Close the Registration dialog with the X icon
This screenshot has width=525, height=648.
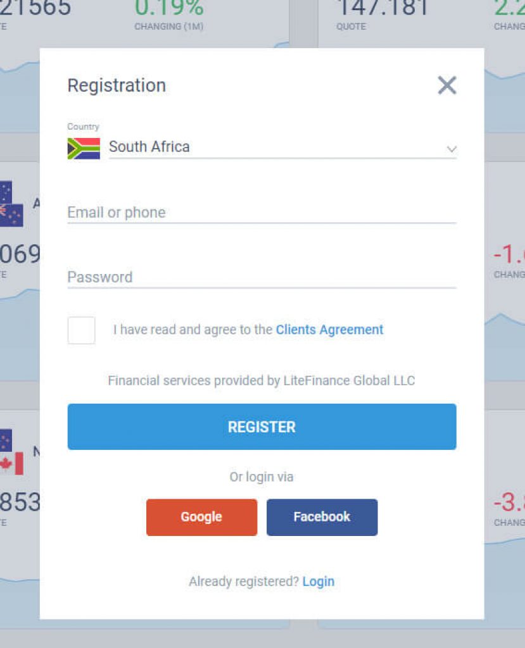point(447,85)
